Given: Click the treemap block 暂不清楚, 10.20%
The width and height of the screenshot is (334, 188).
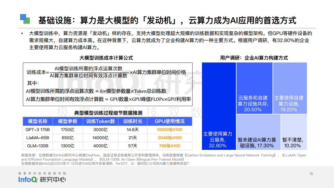Looking at the screenshot, I should point(294,132).
